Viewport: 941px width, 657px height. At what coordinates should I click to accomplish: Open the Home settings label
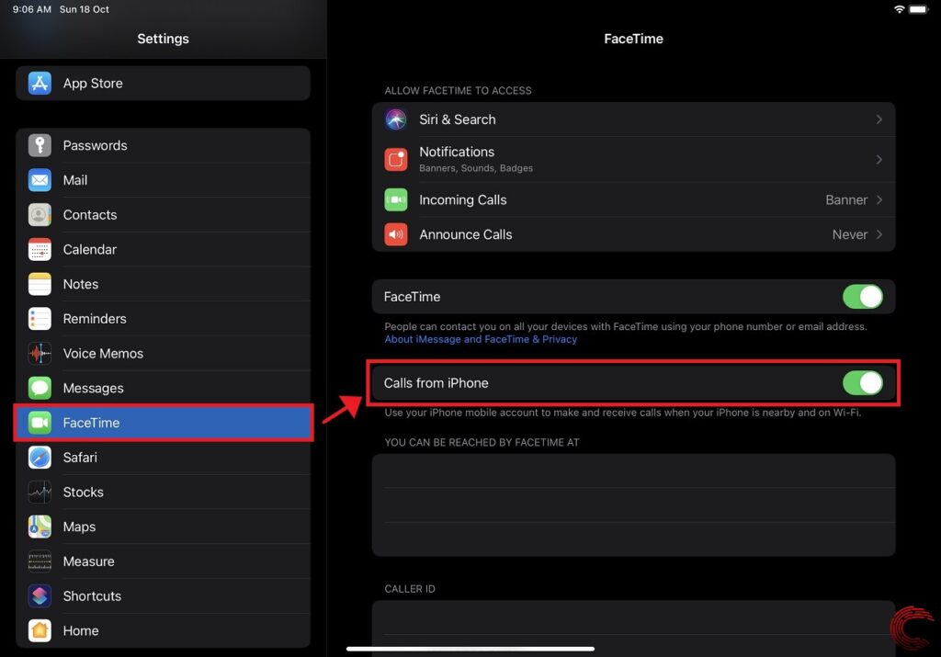[x=81, y=630]
